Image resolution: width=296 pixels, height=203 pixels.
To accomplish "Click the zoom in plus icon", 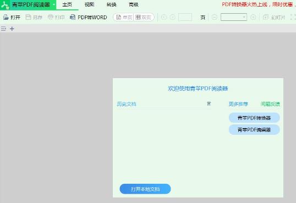I will click(253, 18).
